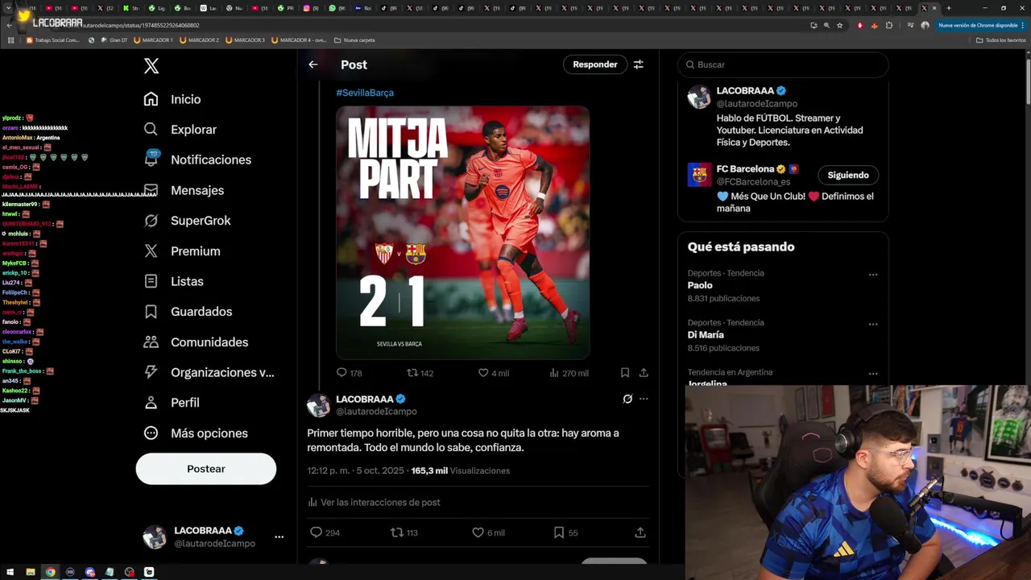Click views icon showing 270 mil
1031x580 pixels.
click(x=554, y=373)
